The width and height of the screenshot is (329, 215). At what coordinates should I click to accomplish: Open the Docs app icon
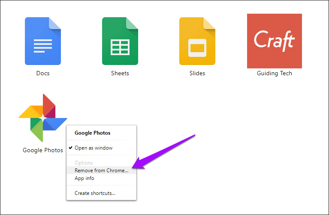coord(43,41)
